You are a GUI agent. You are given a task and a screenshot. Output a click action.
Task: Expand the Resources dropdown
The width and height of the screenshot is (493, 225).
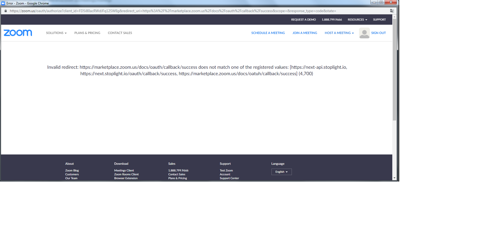(357, 20)
